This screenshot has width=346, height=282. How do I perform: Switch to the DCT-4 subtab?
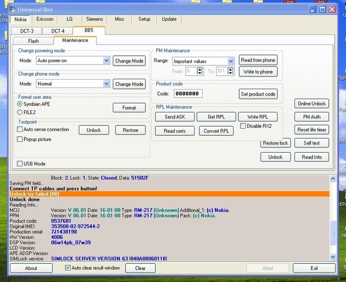point(58,31)
